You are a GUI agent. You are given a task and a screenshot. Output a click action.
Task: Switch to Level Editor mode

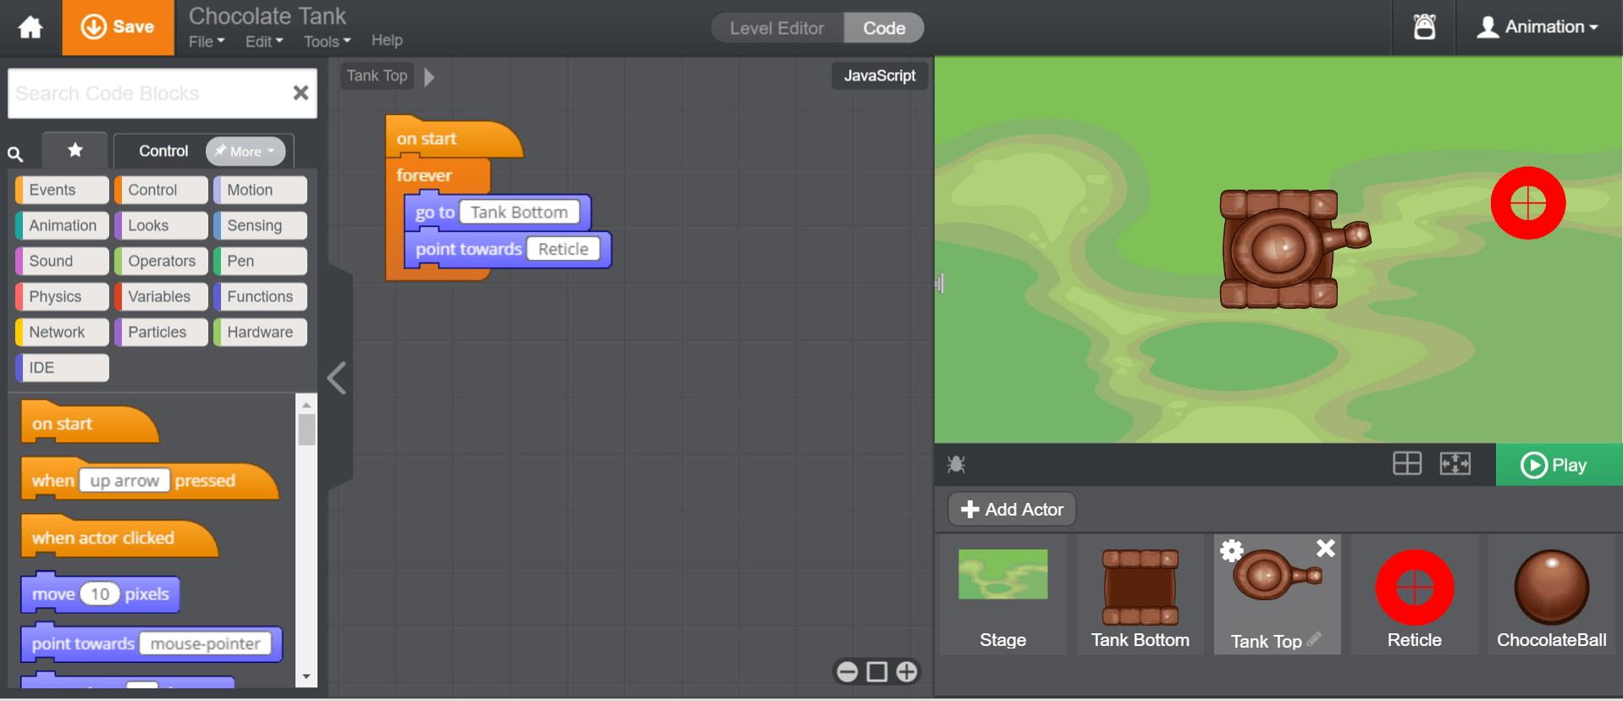pos(777,28)
